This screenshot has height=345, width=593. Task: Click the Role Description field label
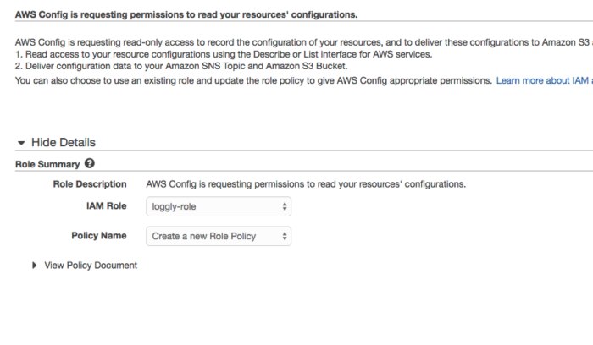[x=90, y=184]
